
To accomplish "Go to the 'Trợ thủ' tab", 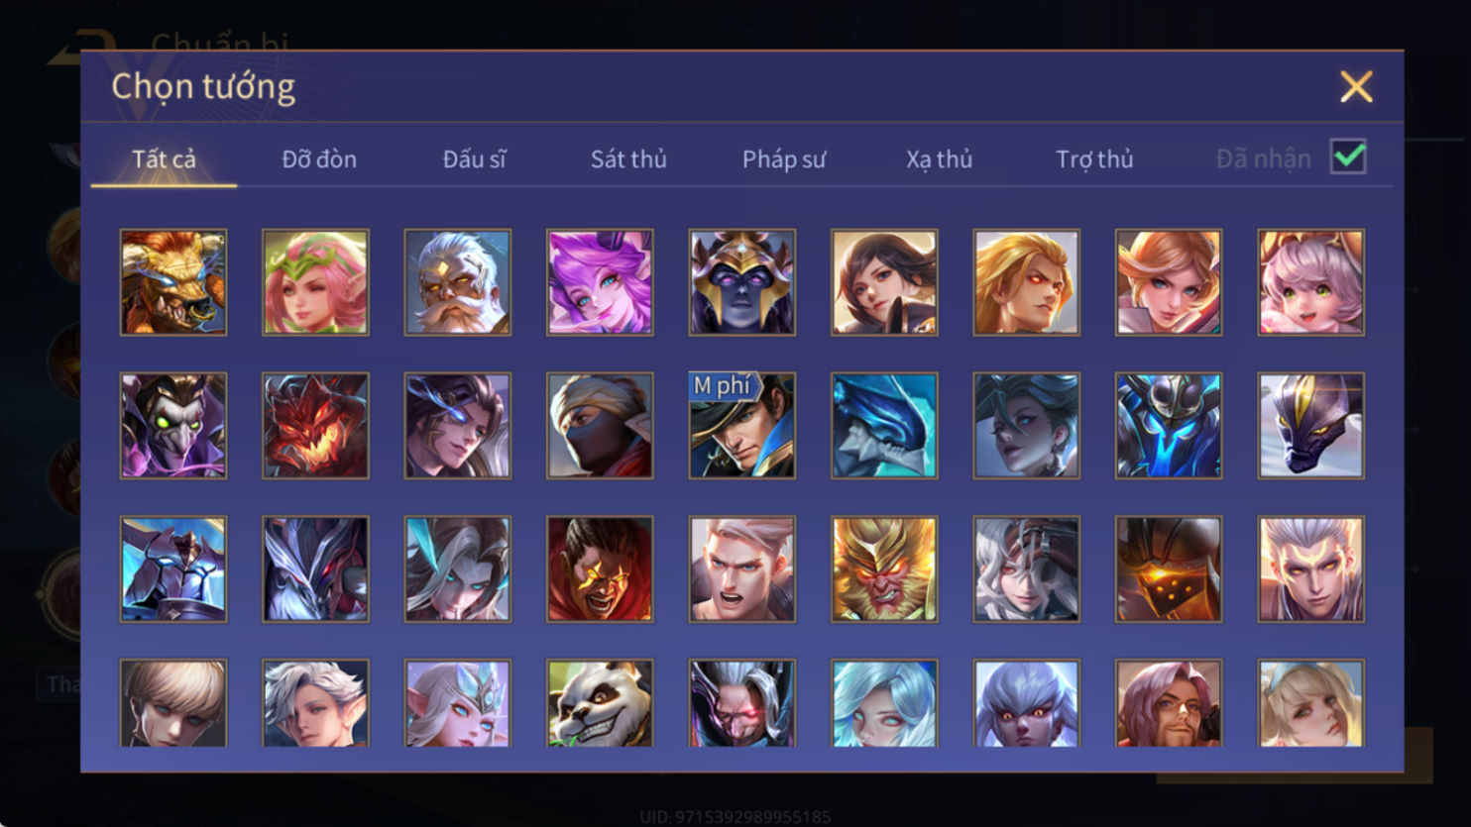I will point(1094,159).
